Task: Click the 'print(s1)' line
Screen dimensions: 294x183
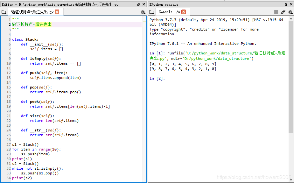Action: (x=22, y=159)
